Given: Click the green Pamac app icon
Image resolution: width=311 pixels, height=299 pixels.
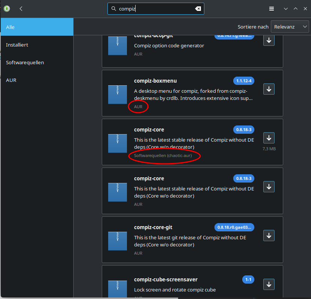Looking at the screenshot, I should coord(7,9).
